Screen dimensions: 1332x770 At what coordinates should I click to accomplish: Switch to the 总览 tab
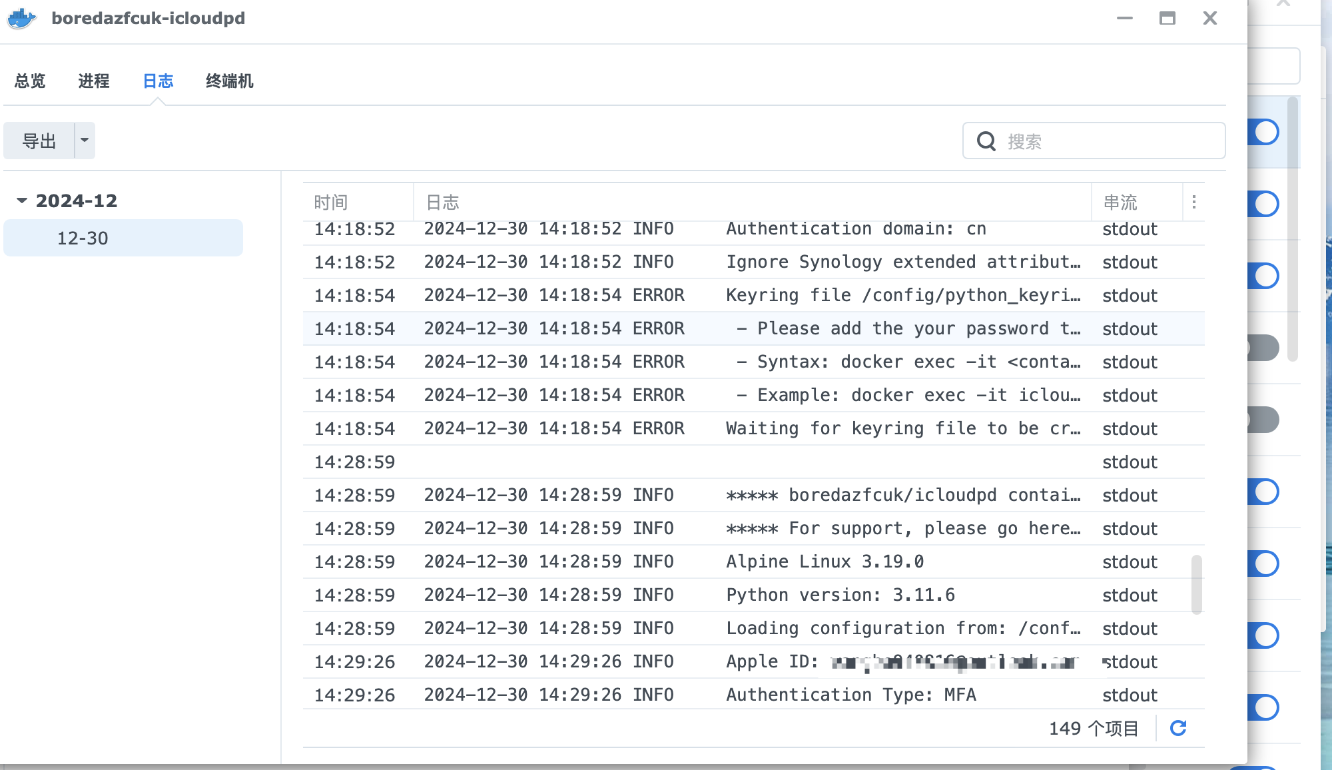pyautogui.click(x=30, y=81)
